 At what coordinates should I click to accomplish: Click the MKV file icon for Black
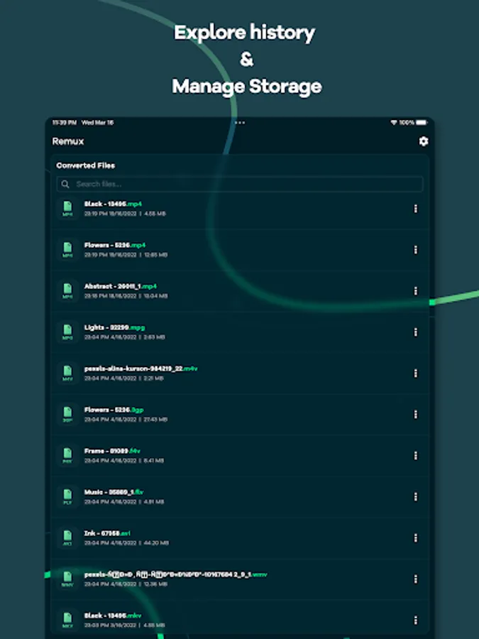click(x=67, y=620)
